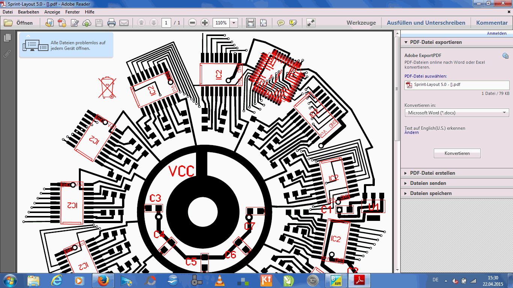
Task: Click the highlight text tool icon
Action: tap(293, 23)
